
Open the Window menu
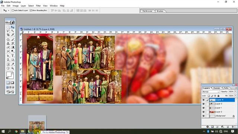click(54, 6)
